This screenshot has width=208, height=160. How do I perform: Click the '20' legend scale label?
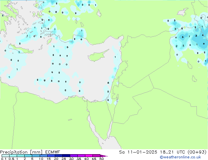click(x=56, y=159)
